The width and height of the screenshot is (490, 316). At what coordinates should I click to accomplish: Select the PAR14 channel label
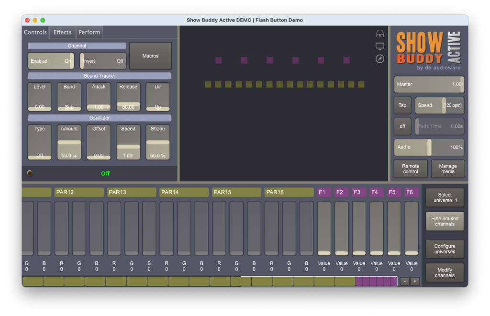pos(184,192)
